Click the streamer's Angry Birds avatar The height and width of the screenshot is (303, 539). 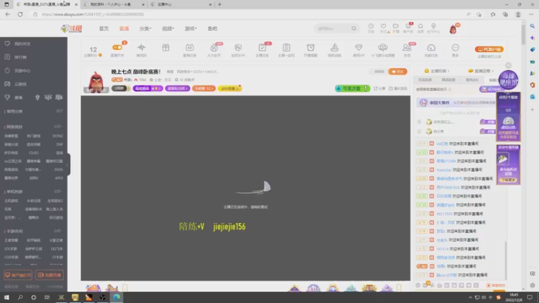pos(96,81)
